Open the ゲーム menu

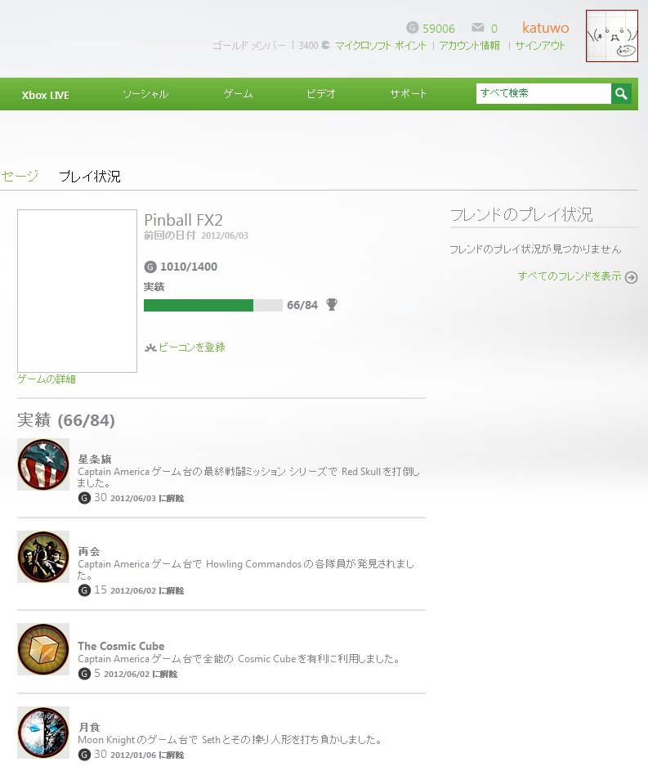tap(239, 94)
